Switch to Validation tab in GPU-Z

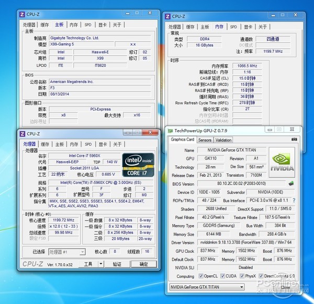223,140
